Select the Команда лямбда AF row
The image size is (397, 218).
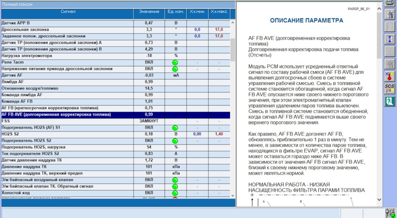point(116,95)
